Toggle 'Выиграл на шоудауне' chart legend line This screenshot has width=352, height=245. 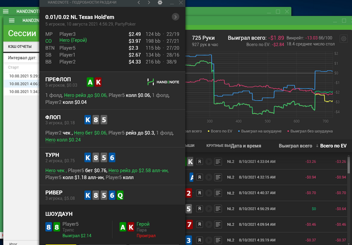pos(260,131)
